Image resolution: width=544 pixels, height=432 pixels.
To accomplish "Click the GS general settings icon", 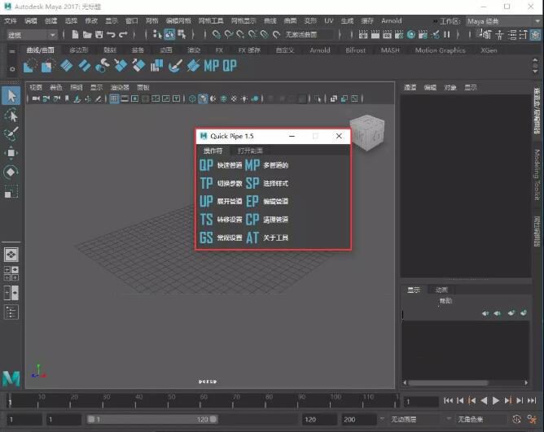I will coord(206,238).
